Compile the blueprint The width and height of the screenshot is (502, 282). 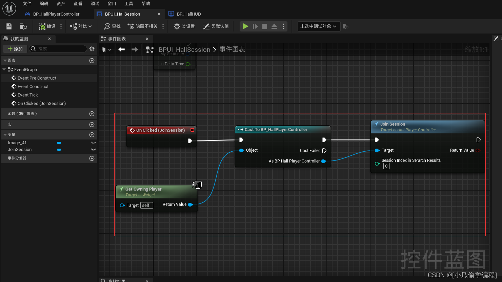(47, 26)
